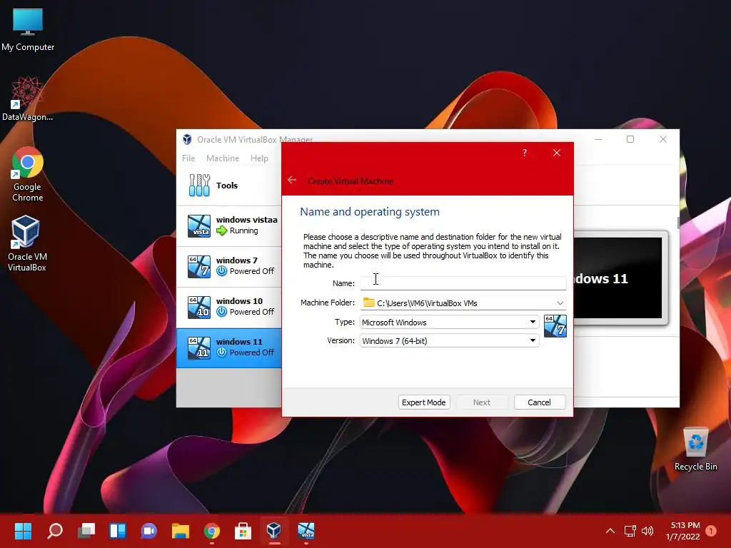The height and width of the screenshot is (548, 731).
Task: Click the 'Name and operating system' heading
Action: (x=370, y=211)
